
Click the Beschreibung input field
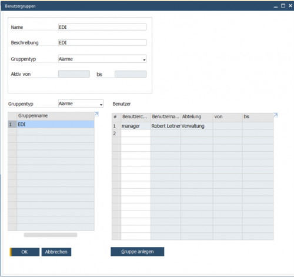[102, 42]
